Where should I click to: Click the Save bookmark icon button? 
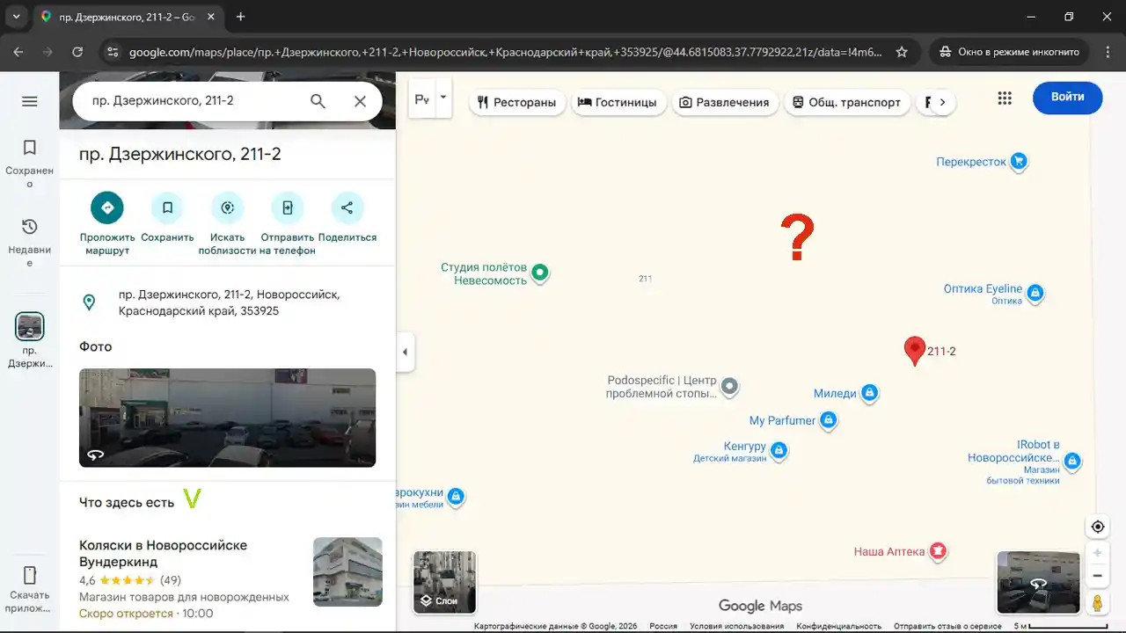167,207
